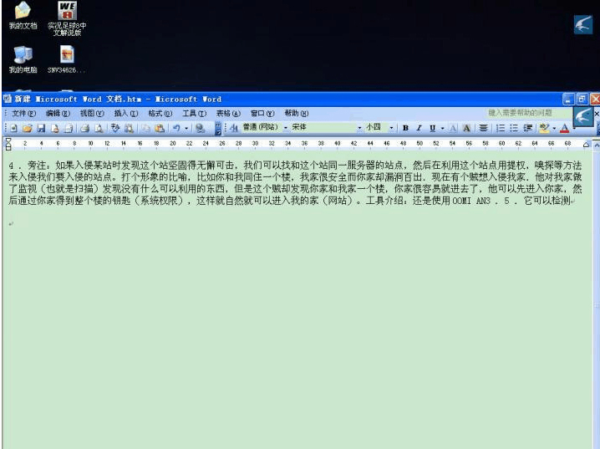Insert a hyperlink with the globe icon
600x449 pixels.
(200, 128)
